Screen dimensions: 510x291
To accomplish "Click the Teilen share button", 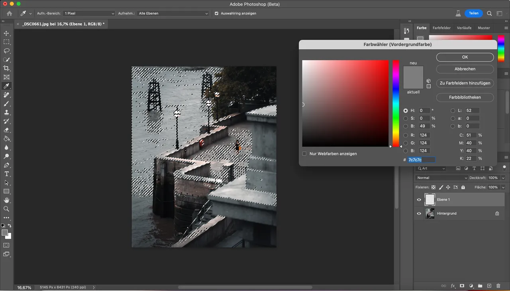I will pos(474,13).
